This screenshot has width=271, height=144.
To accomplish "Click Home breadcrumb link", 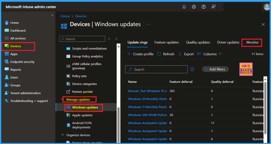I will 65,16.
